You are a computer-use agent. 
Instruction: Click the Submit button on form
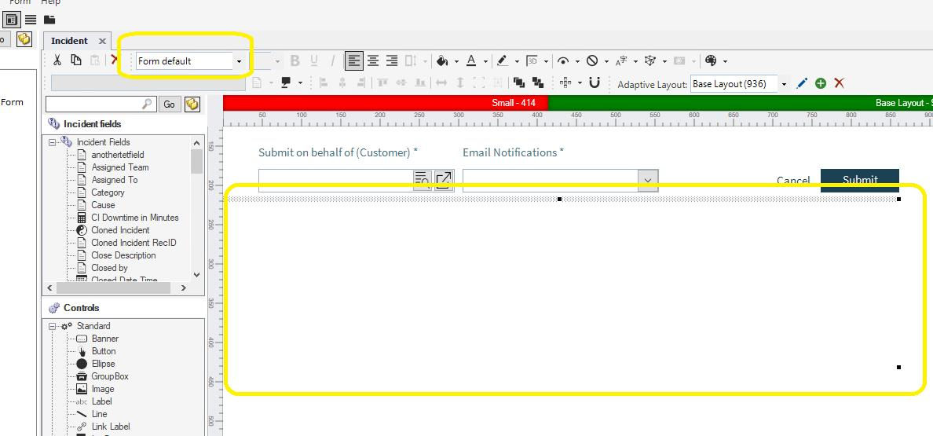coord(859,180)
